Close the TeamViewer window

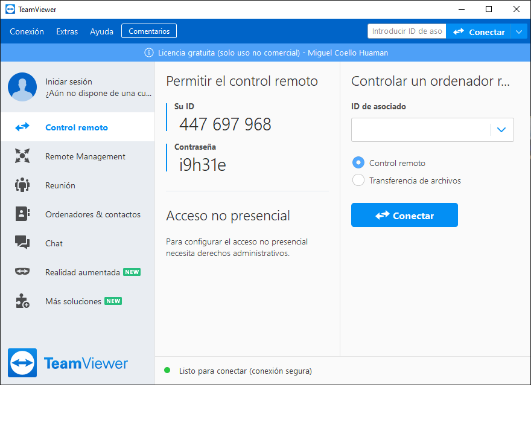(x=517, y=9)
